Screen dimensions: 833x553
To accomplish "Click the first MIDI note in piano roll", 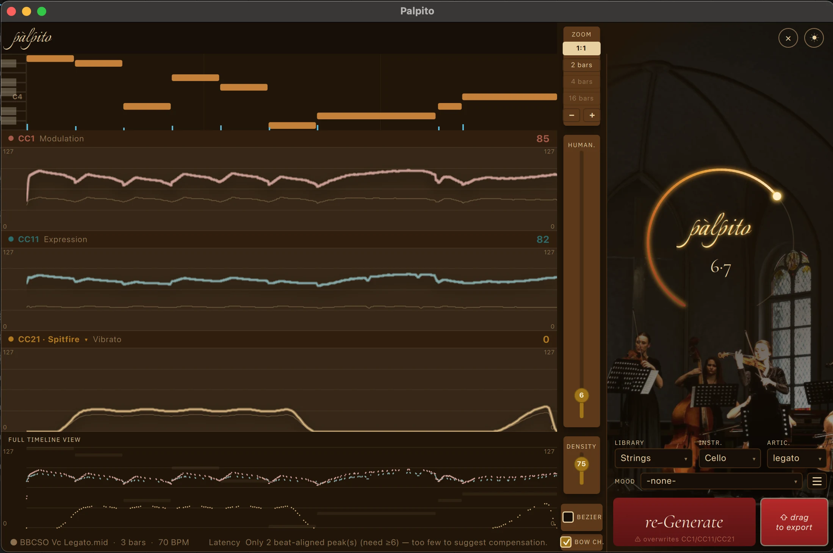I will click(50, 58).
